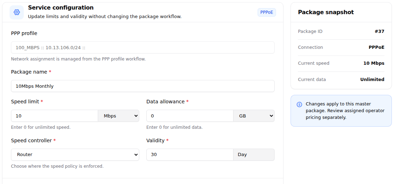Click the PPP profile label
Viewport: 394px width, 184px height.
point(24,33)
